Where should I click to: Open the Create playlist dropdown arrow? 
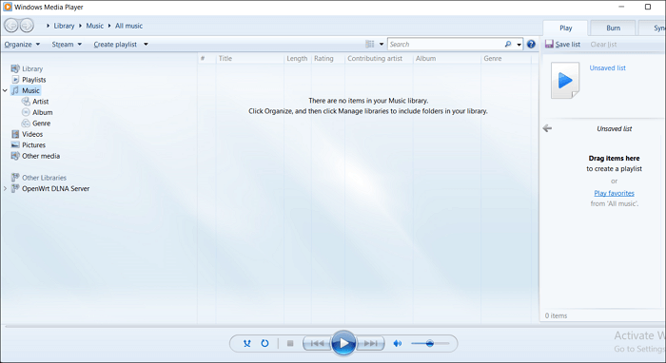click(146, 44)
